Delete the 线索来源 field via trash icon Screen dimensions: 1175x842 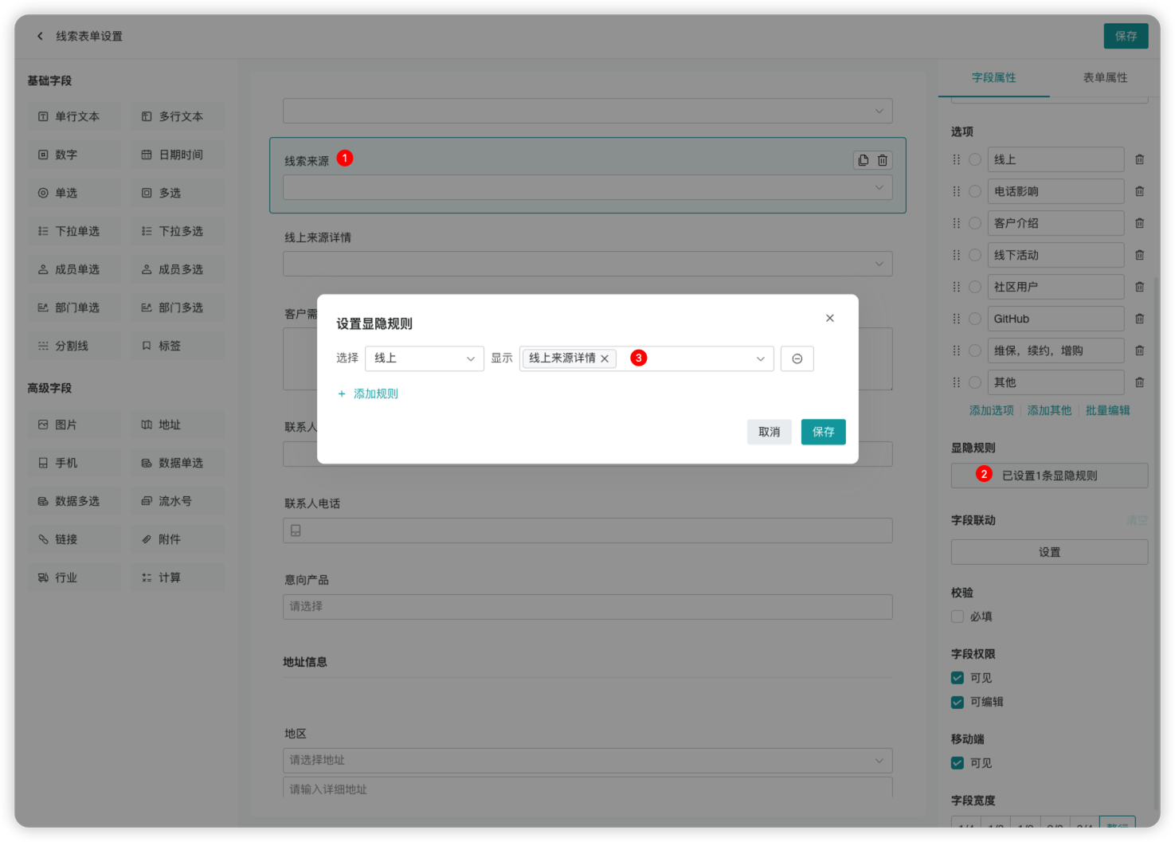coord(883,160)
